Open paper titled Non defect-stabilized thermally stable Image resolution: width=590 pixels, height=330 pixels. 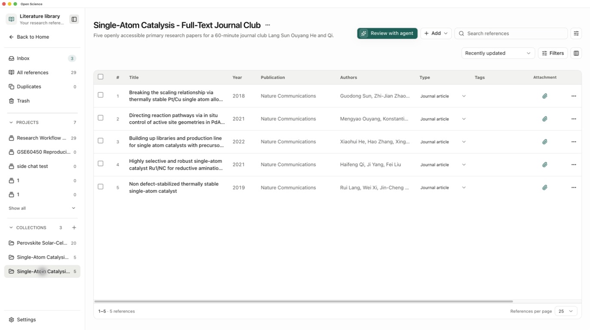(174, 188)
